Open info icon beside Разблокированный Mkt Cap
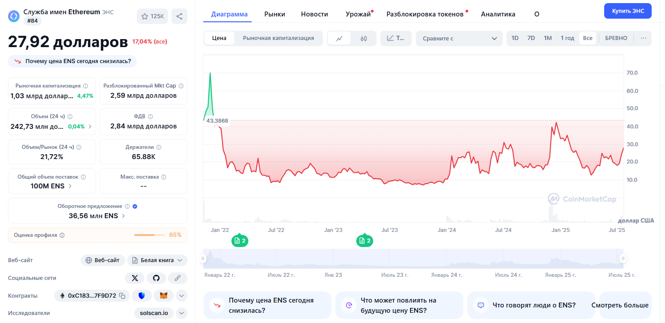 pos(180,86)
